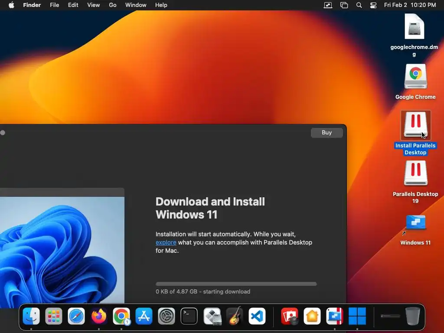Open Parallels Desktop in the Dock
This screenshot has width=444, height=333.
(x=335, y=316)
